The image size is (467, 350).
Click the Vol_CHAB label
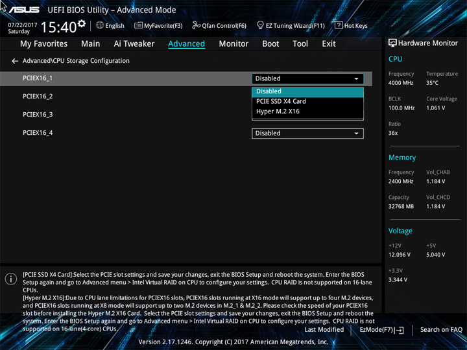(x=438, y=172)
